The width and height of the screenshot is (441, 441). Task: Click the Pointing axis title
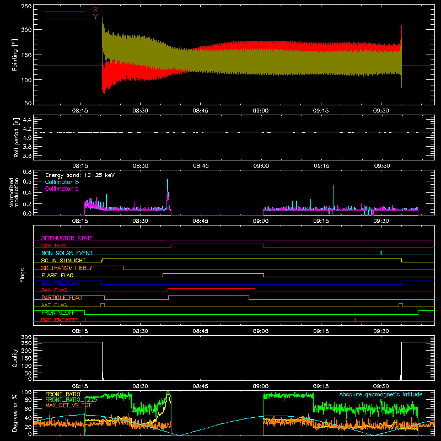(15, 55)
